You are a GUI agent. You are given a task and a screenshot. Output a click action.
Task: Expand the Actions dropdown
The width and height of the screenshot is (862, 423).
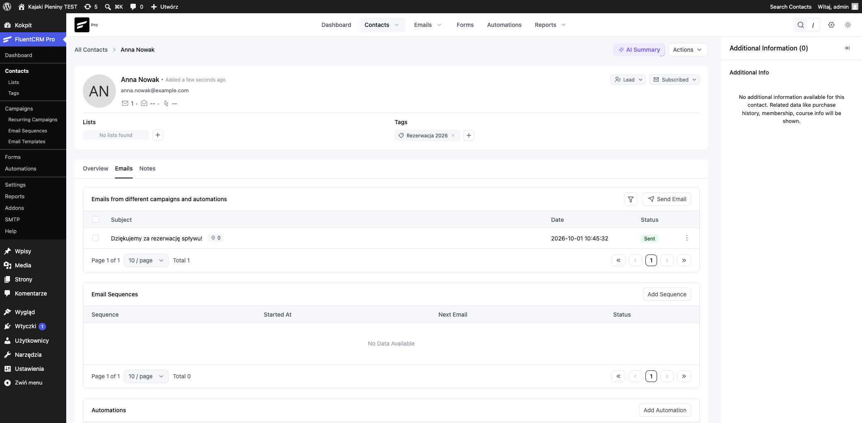(x=688, y=50)
